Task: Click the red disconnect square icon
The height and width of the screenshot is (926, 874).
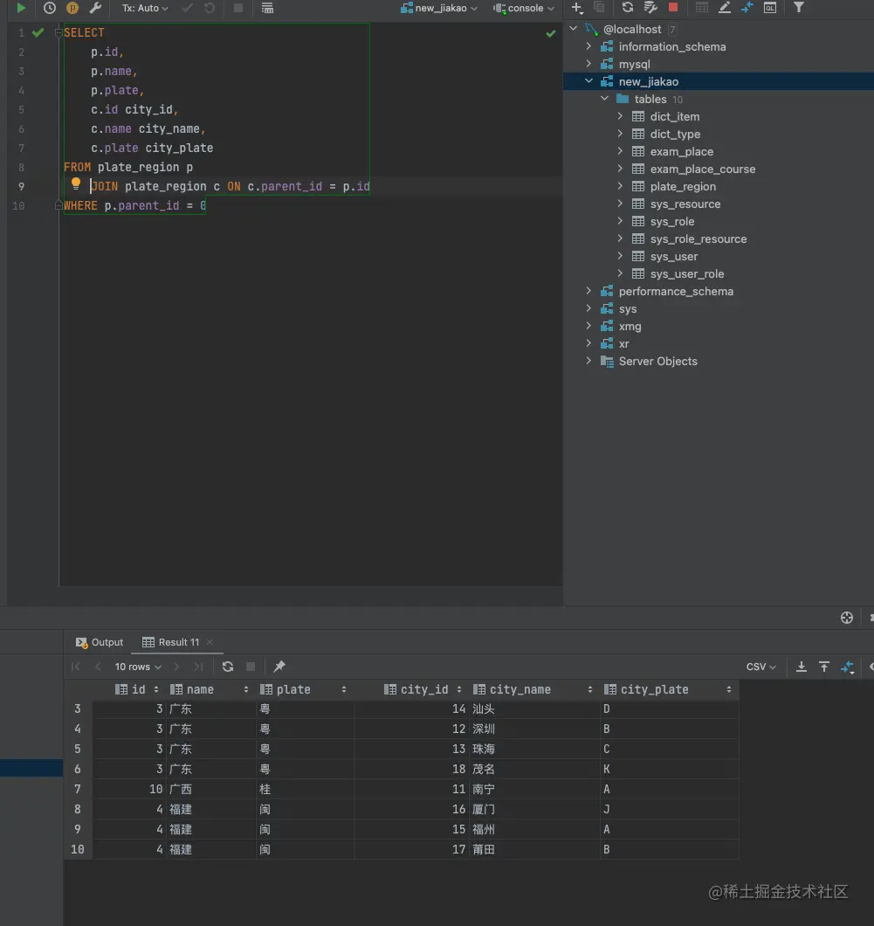Action: pyautogui.click(x=673, y=7)
